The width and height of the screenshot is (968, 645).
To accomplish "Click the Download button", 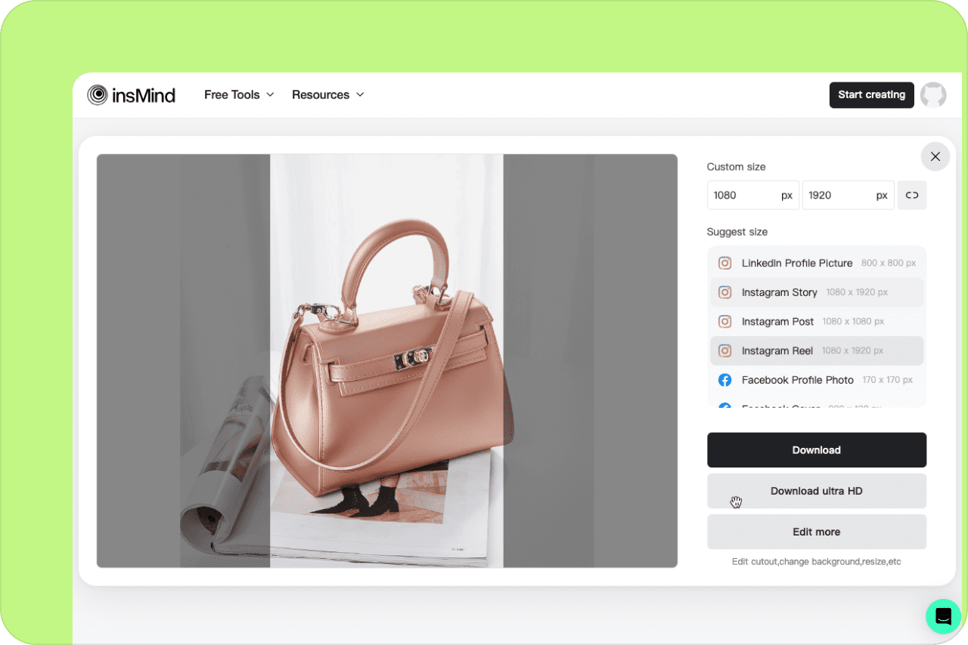I will click(x=817, y=450).
